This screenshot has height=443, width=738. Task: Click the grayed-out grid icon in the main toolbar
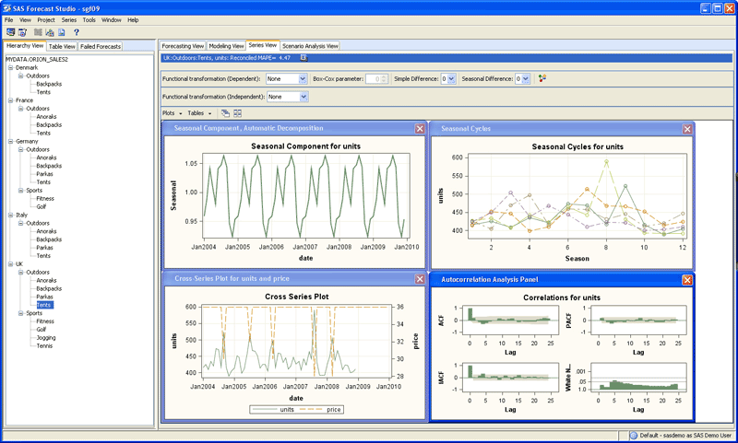(x=38, y=32)
